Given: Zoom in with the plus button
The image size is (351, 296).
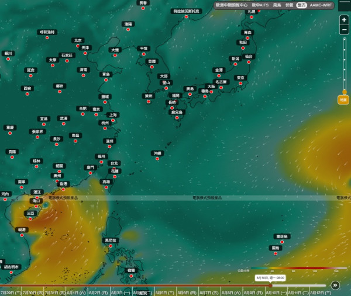Looking at the screenshot, I should coord(344,20).
